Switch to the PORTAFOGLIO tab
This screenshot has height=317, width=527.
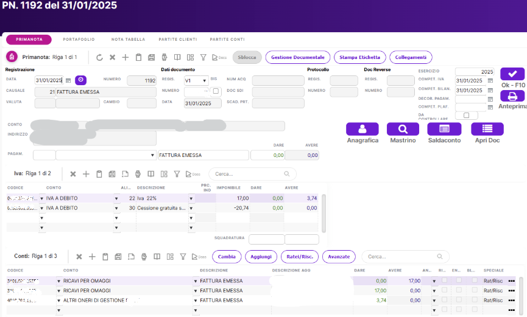click(79, 40)
